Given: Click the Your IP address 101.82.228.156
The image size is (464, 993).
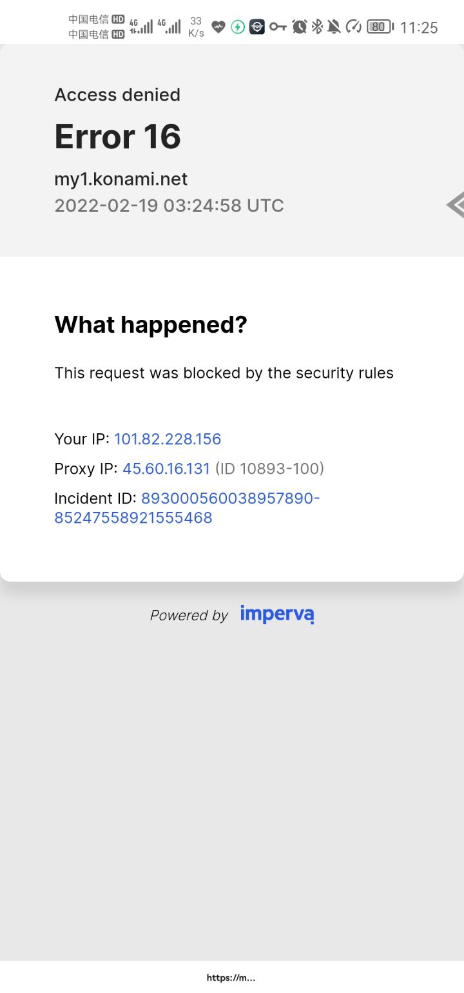Looking at the screenshot, I should (x=168, y=439).
